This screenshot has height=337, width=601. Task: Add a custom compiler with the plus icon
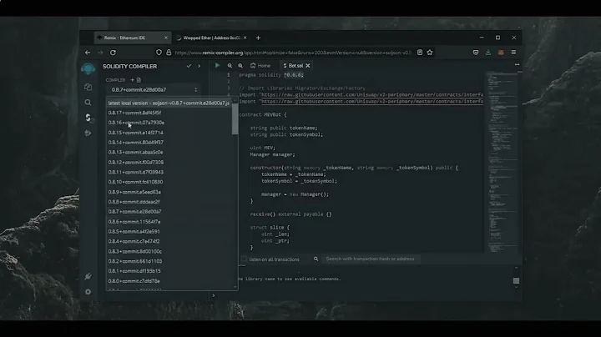[x=132, y=79]
